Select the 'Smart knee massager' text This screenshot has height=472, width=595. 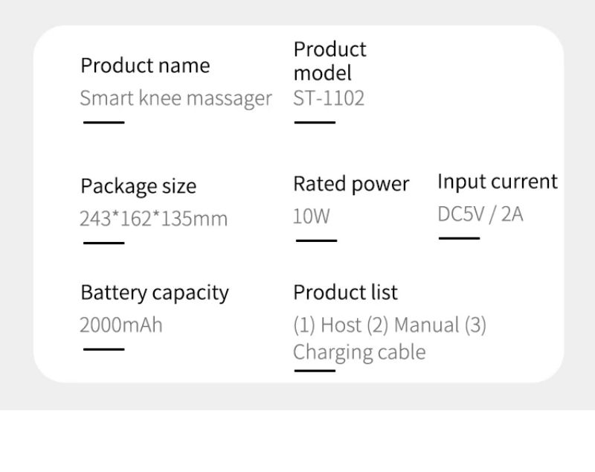176,99
